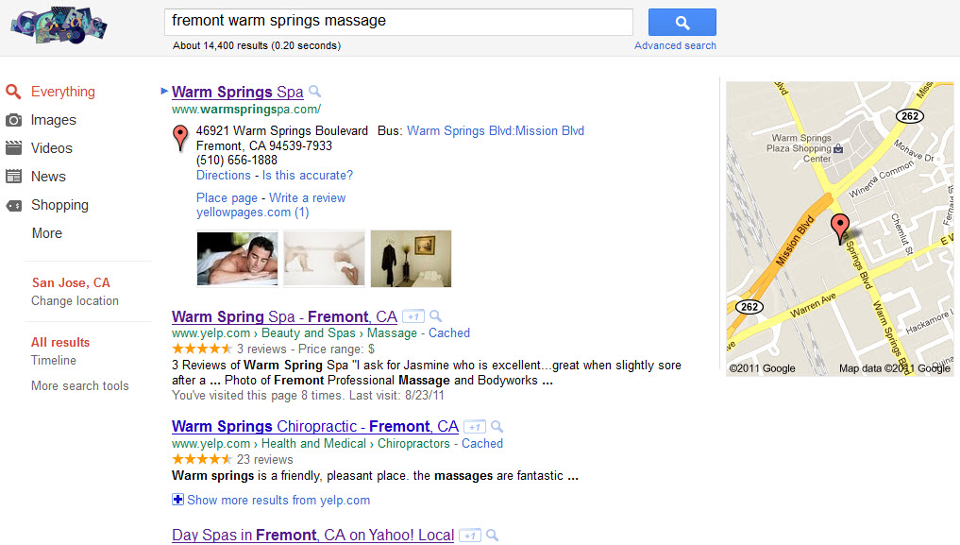Click upper route 262 shield on map
Image resolution: width=960 pixels, height=545 pixels.
[x=910, y=116]
